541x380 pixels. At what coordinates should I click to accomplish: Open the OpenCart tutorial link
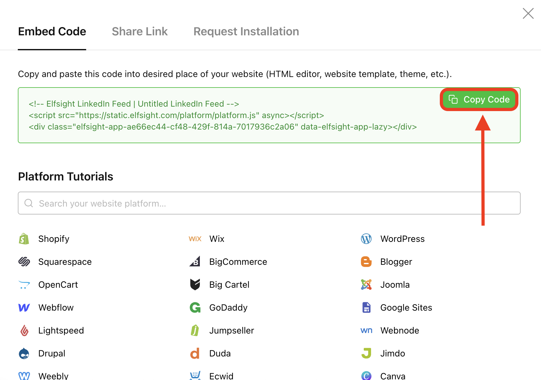pos(58,285)
